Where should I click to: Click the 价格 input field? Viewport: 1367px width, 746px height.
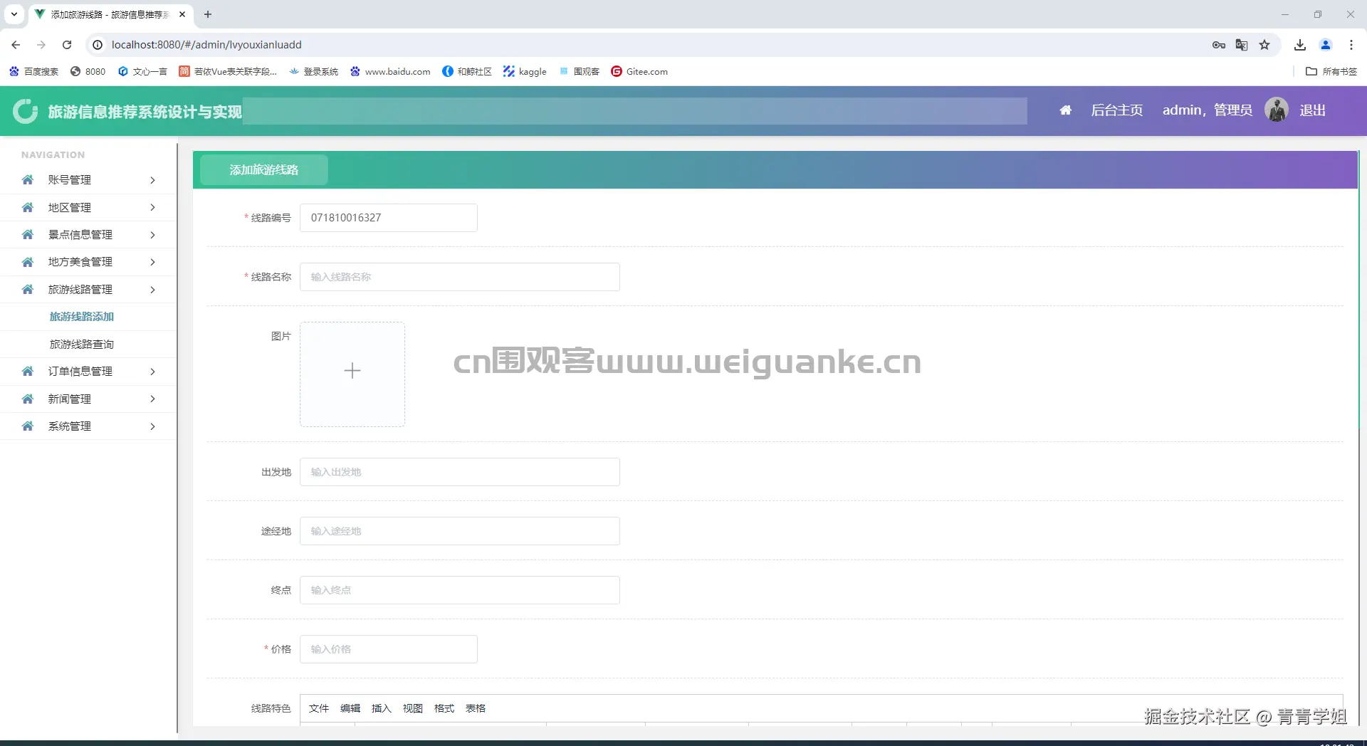[x=388, y=648]
